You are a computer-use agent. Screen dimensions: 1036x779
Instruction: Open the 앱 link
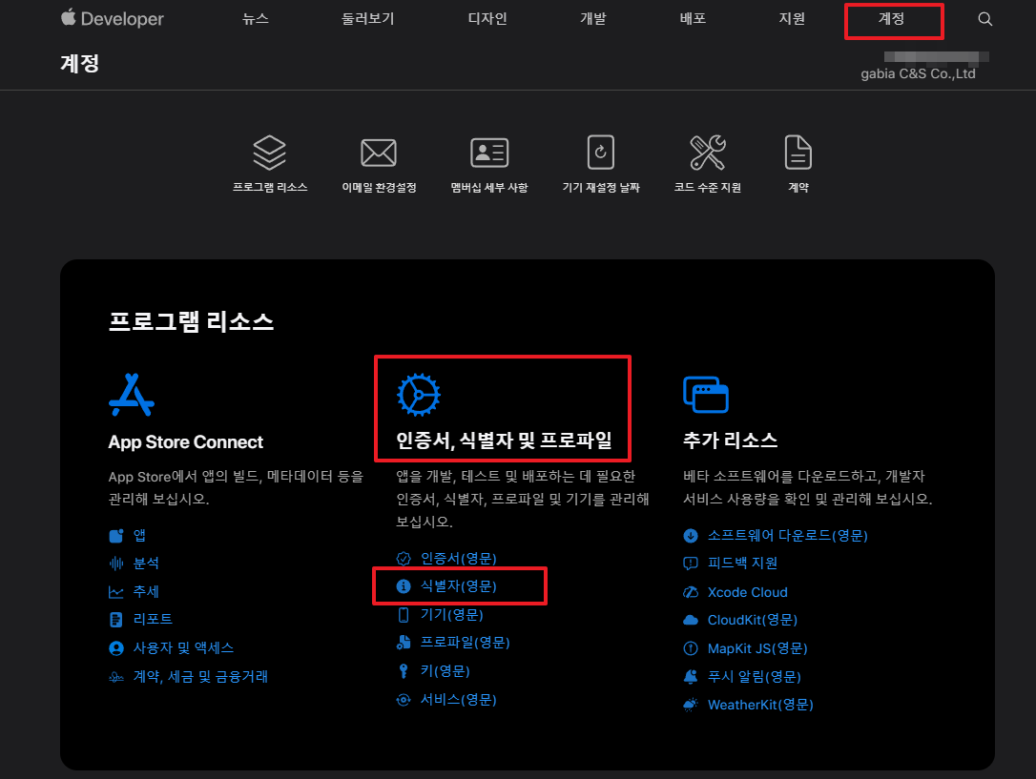tap(139, 536)
